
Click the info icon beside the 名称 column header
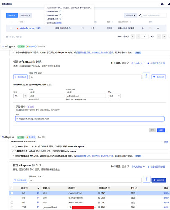[x=49, y=188]
